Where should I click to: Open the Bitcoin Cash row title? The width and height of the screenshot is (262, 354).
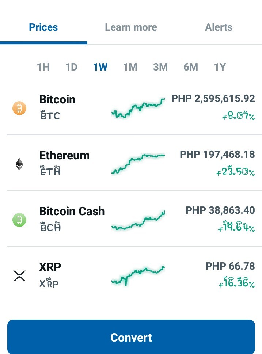(x=72, y=211)
